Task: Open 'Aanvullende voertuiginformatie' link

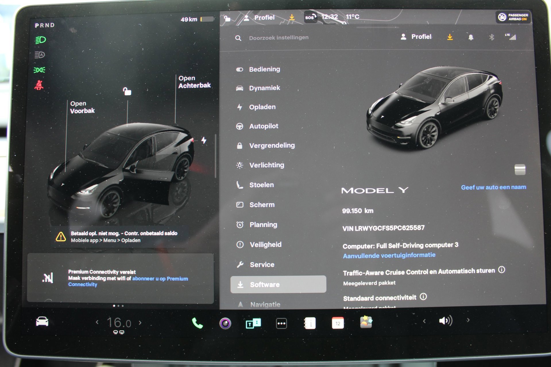Action: [x=389, y=255]
